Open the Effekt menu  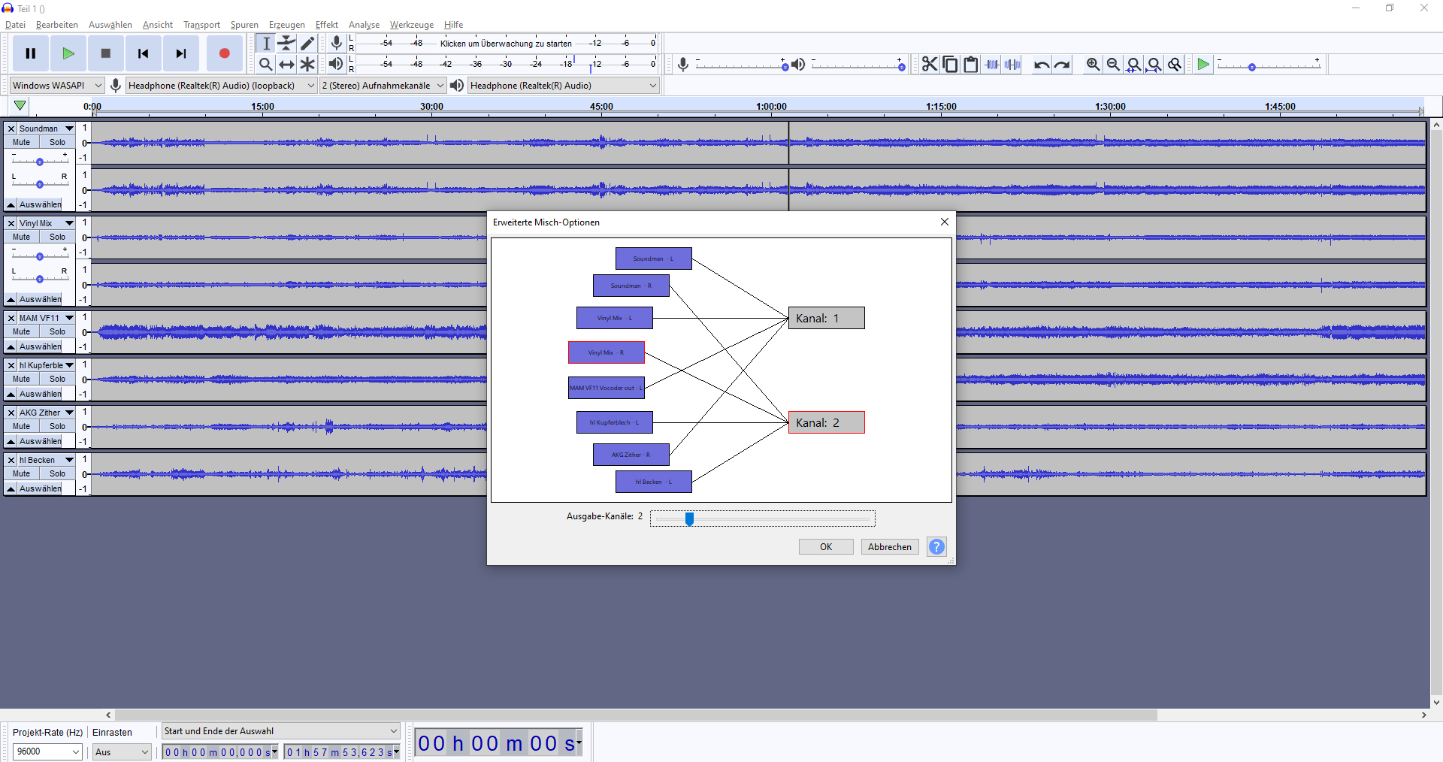pyautogui.click(x=326, y=25)
